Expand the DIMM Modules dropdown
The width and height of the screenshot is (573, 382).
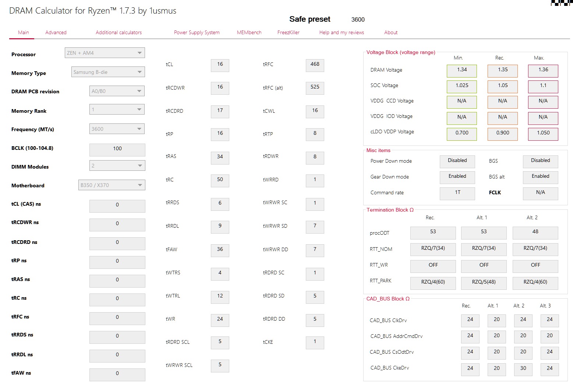pos(117,166)
